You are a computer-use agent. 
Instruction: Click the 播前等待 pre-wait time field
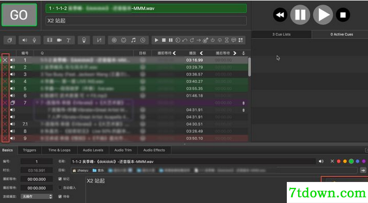(37, 179)
